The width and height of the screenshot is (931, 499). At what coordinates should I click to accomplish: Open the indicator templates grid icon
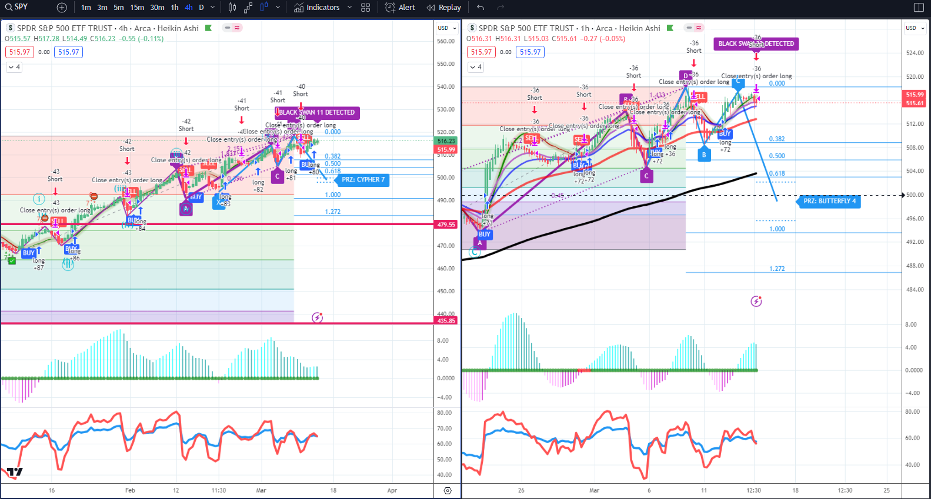(366, 8)
